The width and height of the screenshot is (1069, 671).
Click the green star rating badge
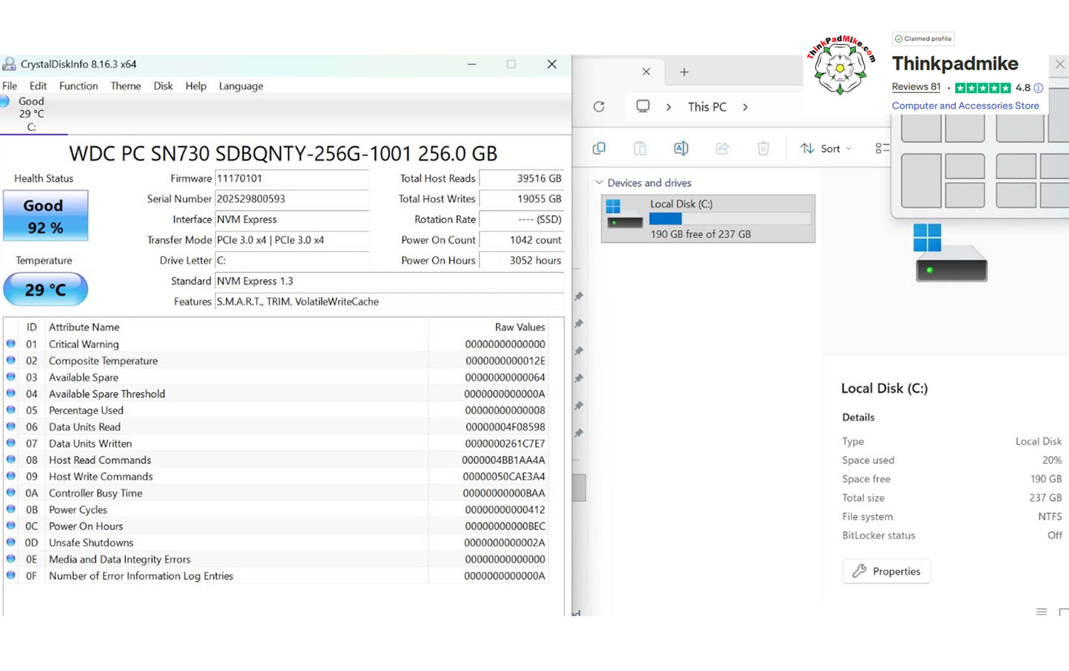(x=982, y=88)
